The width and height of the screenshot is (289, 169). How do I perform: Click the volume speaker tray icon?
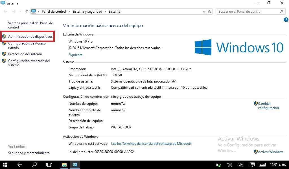coord(241,165)
